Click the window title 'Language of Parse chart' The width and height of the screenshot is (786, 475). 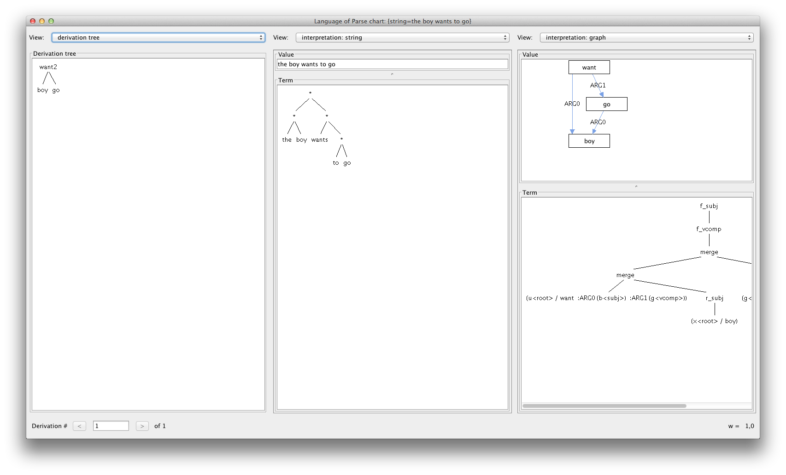pyautogui.click(x=393, y=21)
